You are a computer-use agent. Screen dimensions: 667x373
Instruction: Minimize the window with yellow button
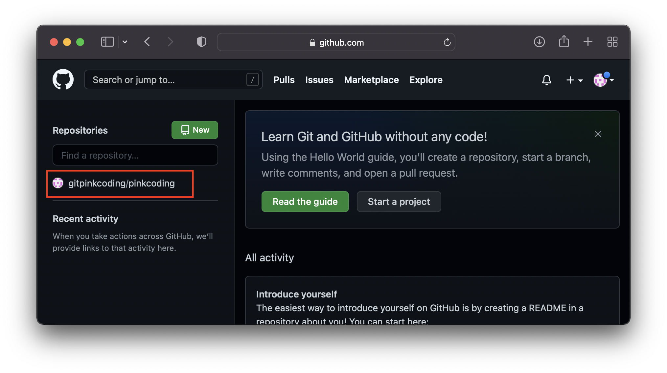click(67, 42)
